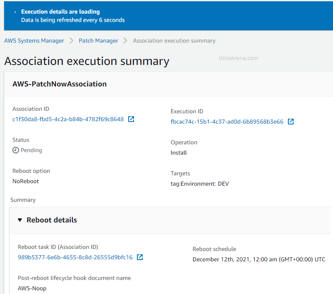333x294 pixels.
Task: Click the loading spinner in the blue banner
Action: 15,12
